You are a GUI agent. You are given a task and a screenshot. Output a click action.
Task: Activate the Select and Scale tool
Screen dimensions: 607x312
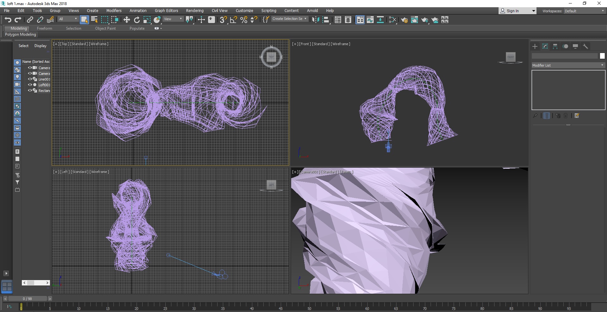147,20
